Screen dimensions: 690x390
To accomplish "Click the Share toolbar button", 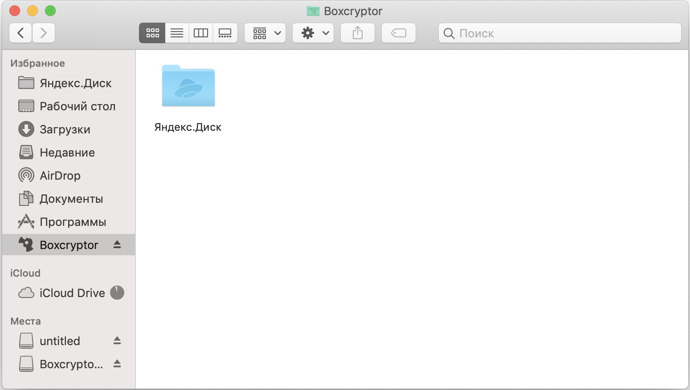I will tap(358, 33).
